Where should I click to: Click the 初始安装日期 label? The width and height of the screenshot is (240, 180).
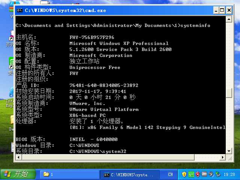[35, 91]
